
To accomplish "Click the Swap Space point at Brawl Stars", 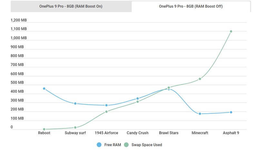I will [169, 88].
